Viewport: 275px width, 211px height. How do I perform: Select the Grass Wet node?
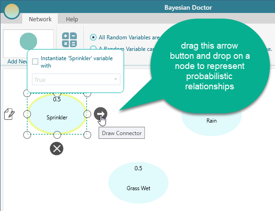pyautogui.click(x=138, y=183)
